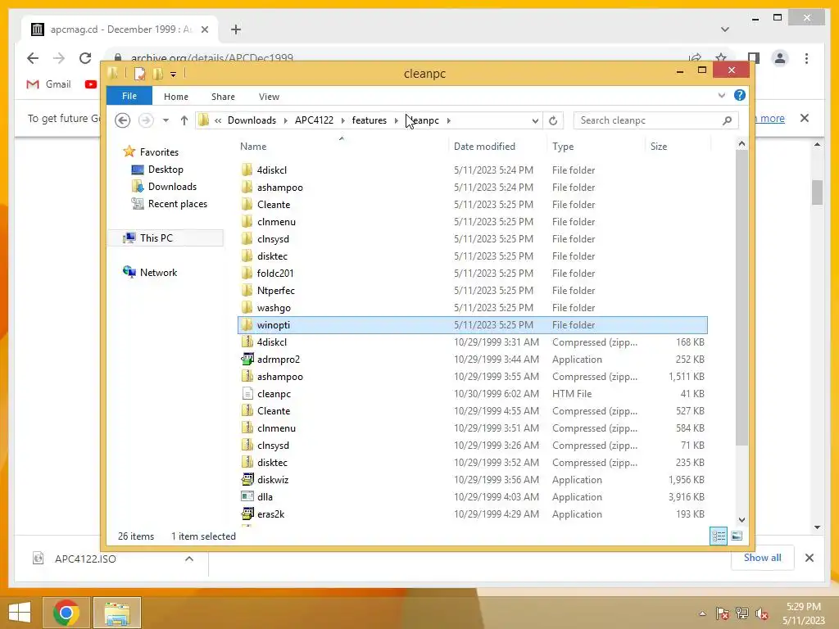Screen dimensions: 839x629
Task: Select the apcmag.cd Chrome tab
Action: tap(120, 29)
